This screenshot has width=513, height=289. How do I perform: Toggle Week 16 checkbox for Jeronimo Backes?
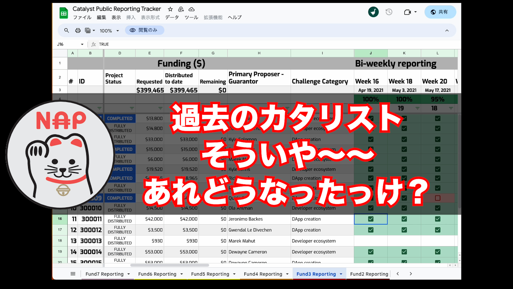[x=371, y=219]
